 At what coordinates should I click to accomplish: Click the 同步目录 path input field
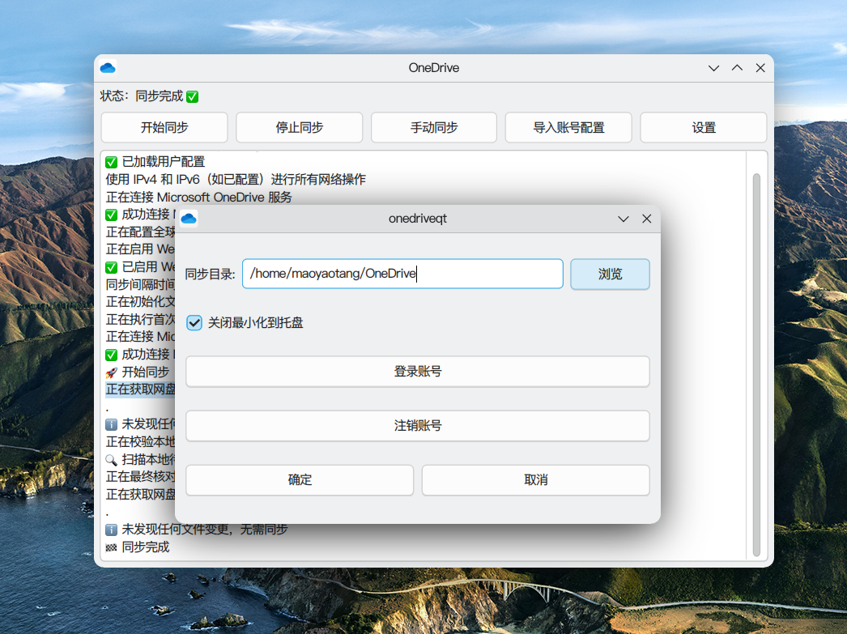point(402,274)
